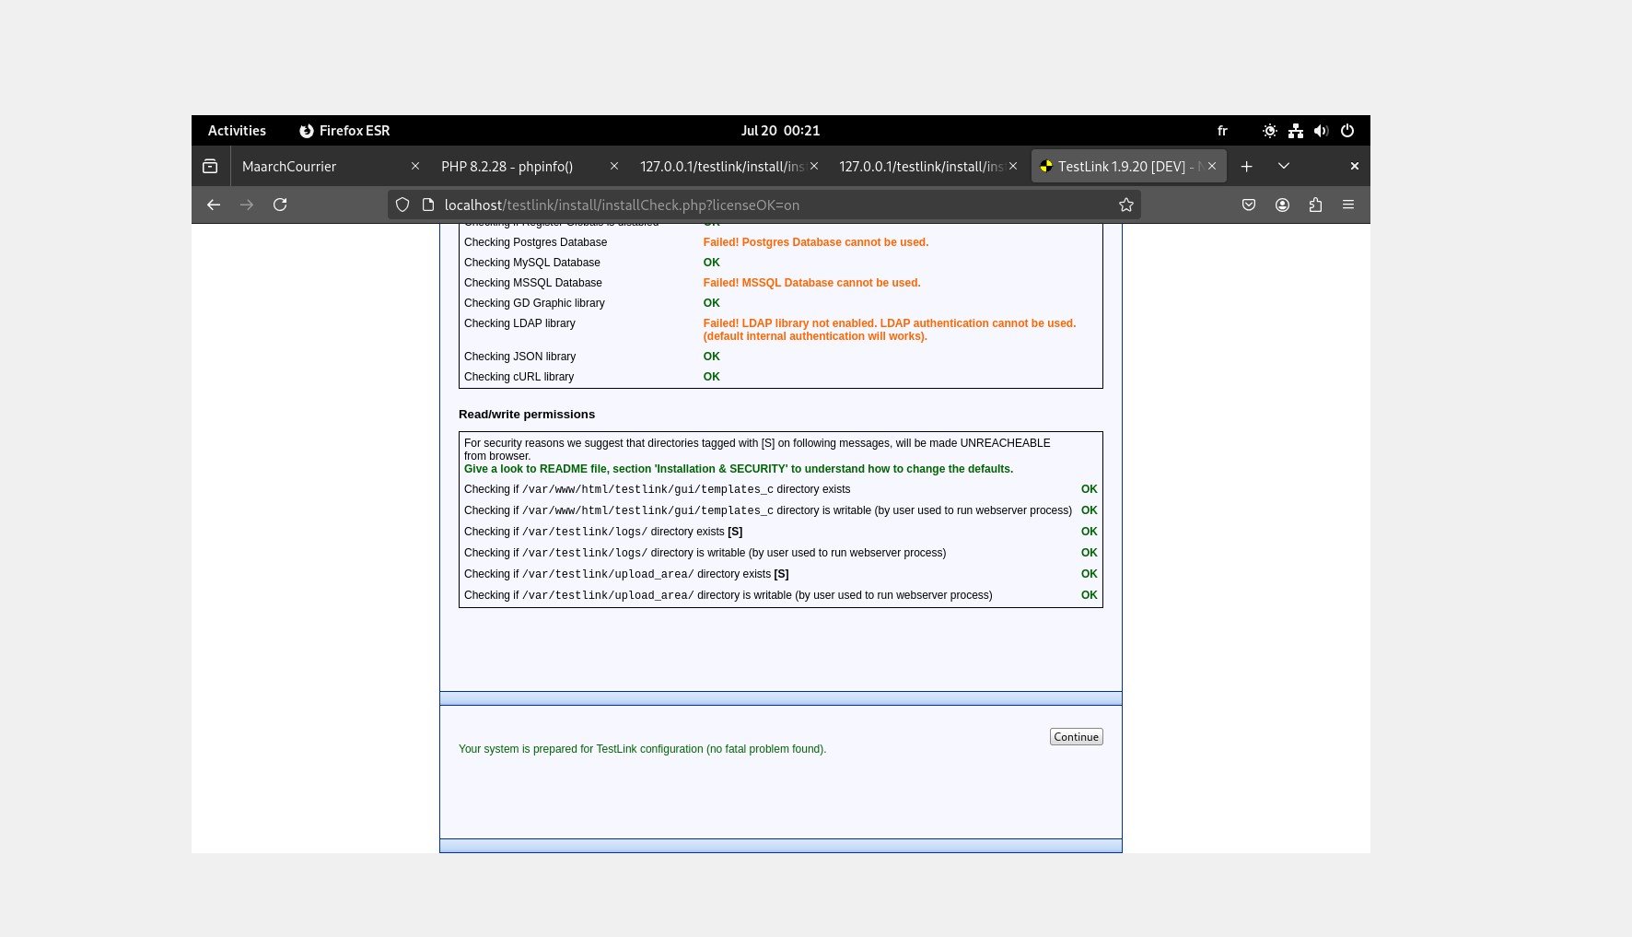Image resolution: width=1632 pixels, height=937 pixels.
Task: Open the clock and calendar panel
Action: point(780,131)
